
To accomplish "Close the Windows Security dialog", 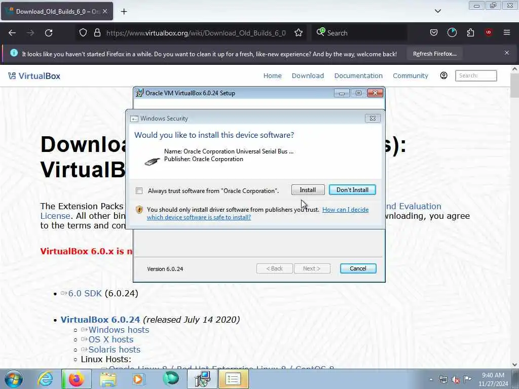I will [x=373, y=118].
